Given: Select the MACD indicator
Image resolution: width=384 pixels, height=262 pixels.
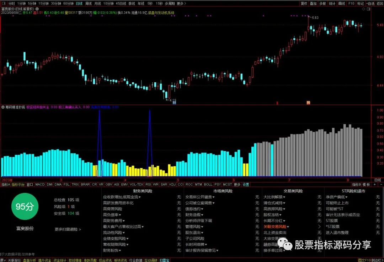Looking at the screenshot, I should [40, 185].
